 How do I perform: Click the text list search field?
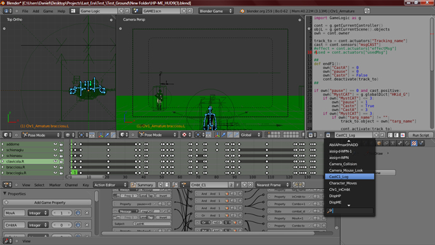point(350,211)
